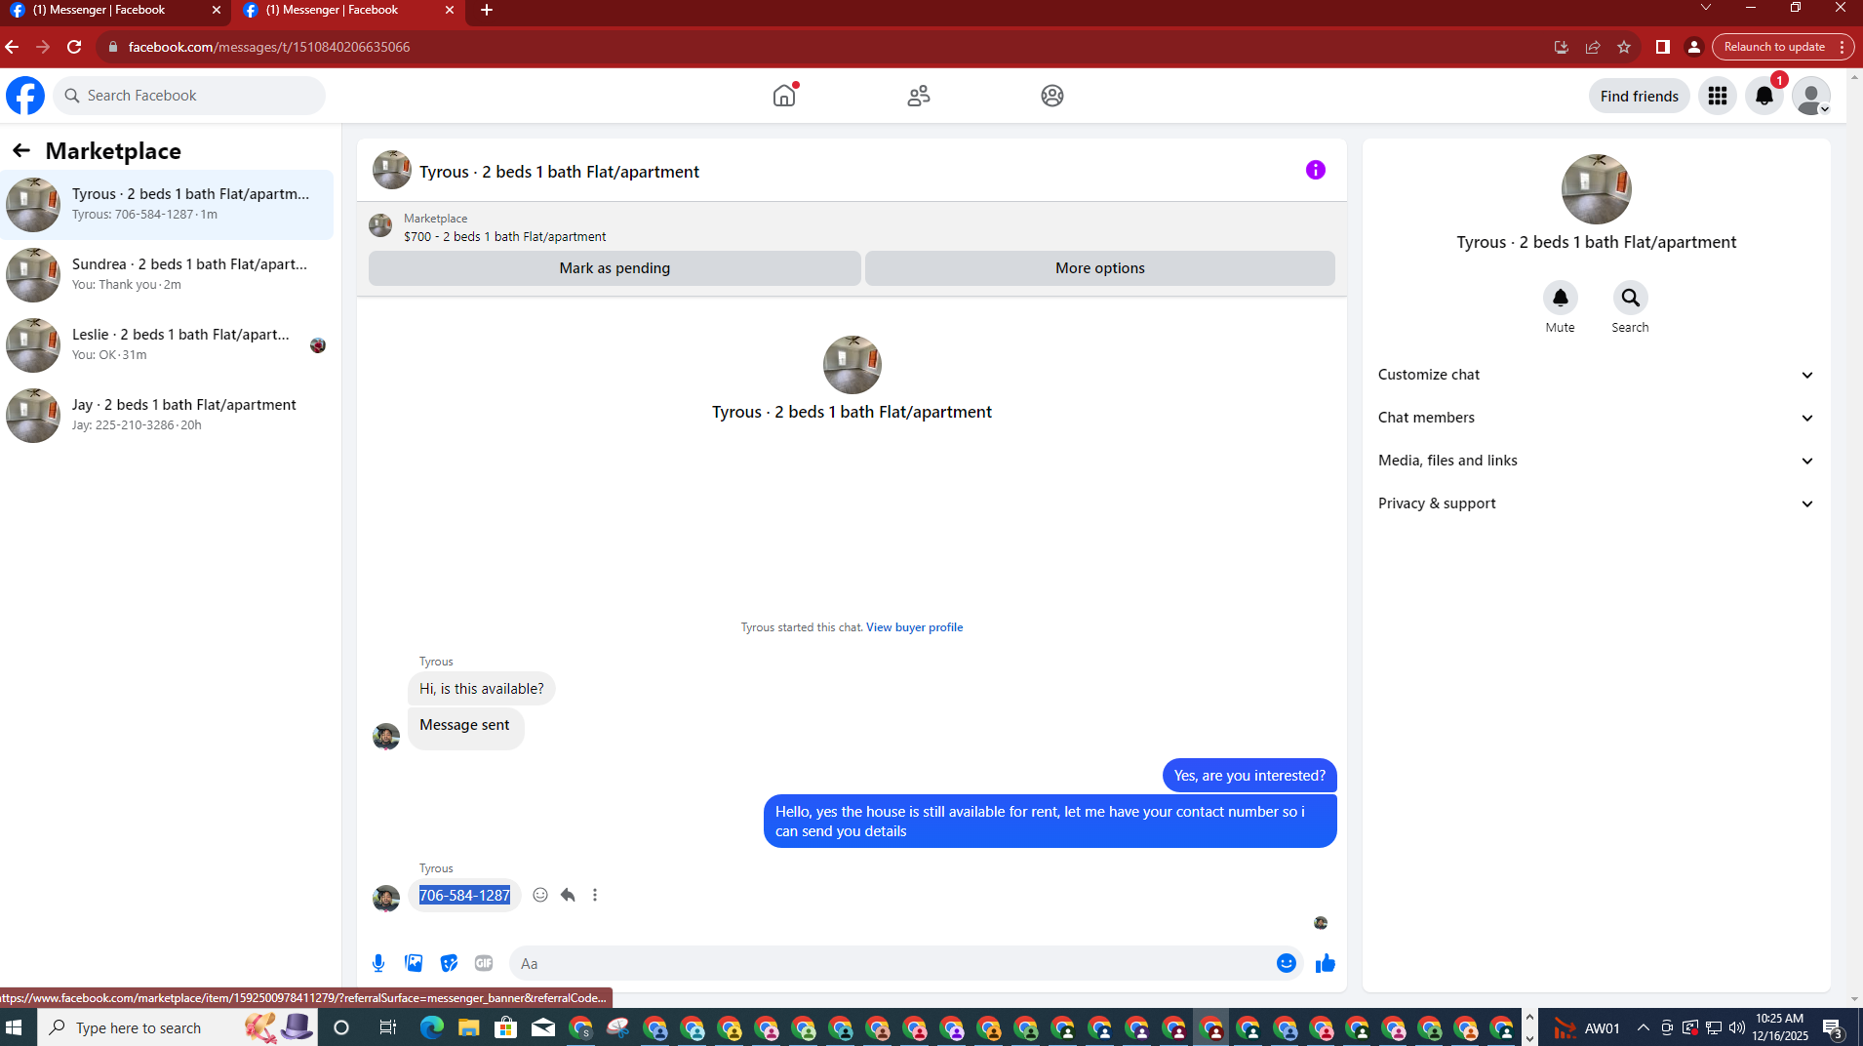
Task: Open the browser tab search dropdown
Action: 1706,8
